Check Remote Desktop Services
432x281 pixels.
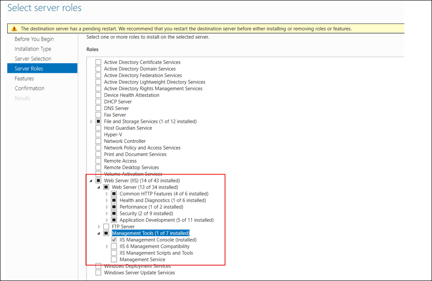[98, 168]
